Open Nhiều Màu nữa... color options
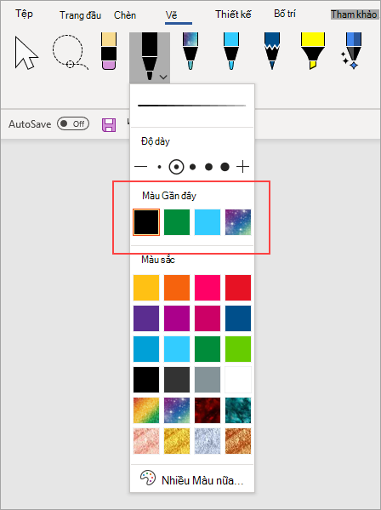Image resolution: width=381 pixels, height=510 pixels. (x=192, y=479)
